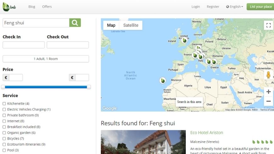Zoom in the map with plus

[x=268, y=92]
